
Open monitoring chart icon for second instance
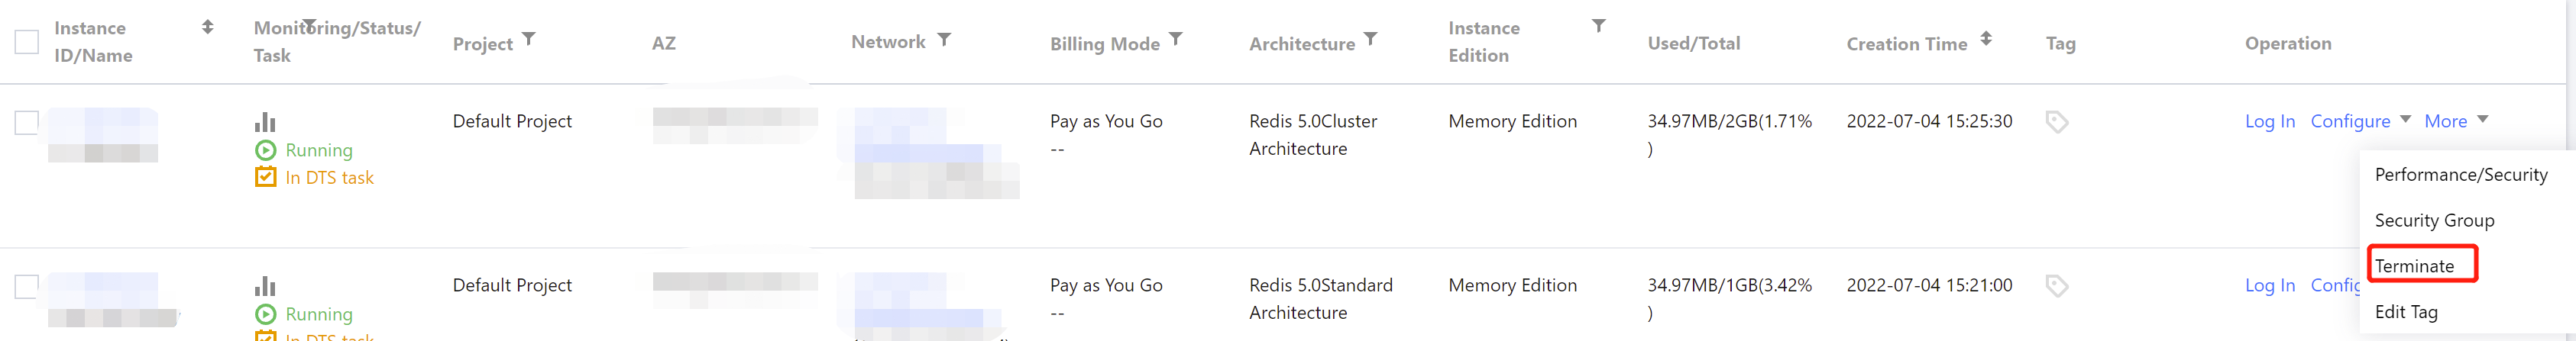(x=265, y=286)
